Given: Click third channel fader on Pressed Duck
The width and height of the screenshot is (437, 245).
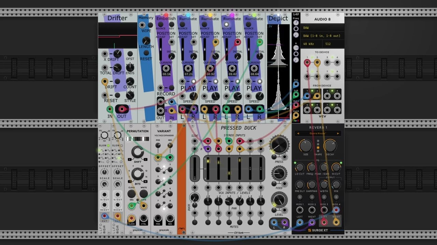Looking at the screenshot, I should (229, 168).
